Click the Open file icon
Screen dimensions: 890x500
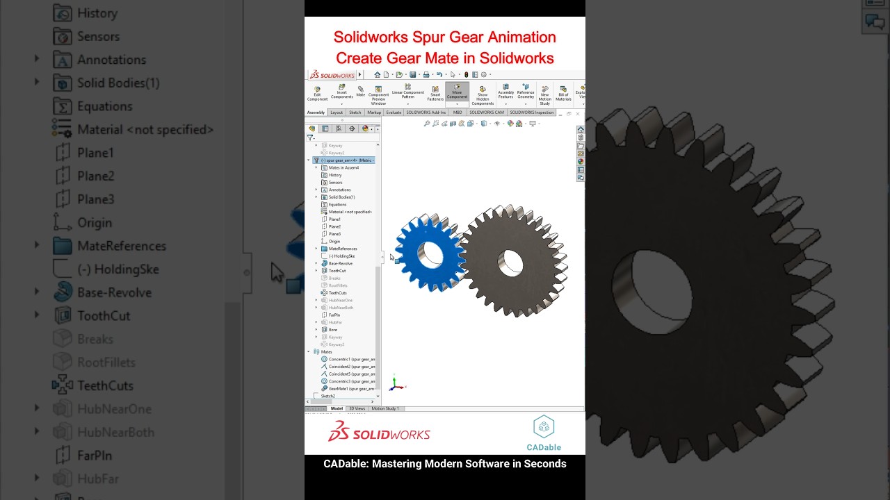point(400,74)
